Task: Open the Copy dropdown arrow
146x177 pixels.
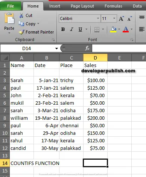Action: click(38, 23)
